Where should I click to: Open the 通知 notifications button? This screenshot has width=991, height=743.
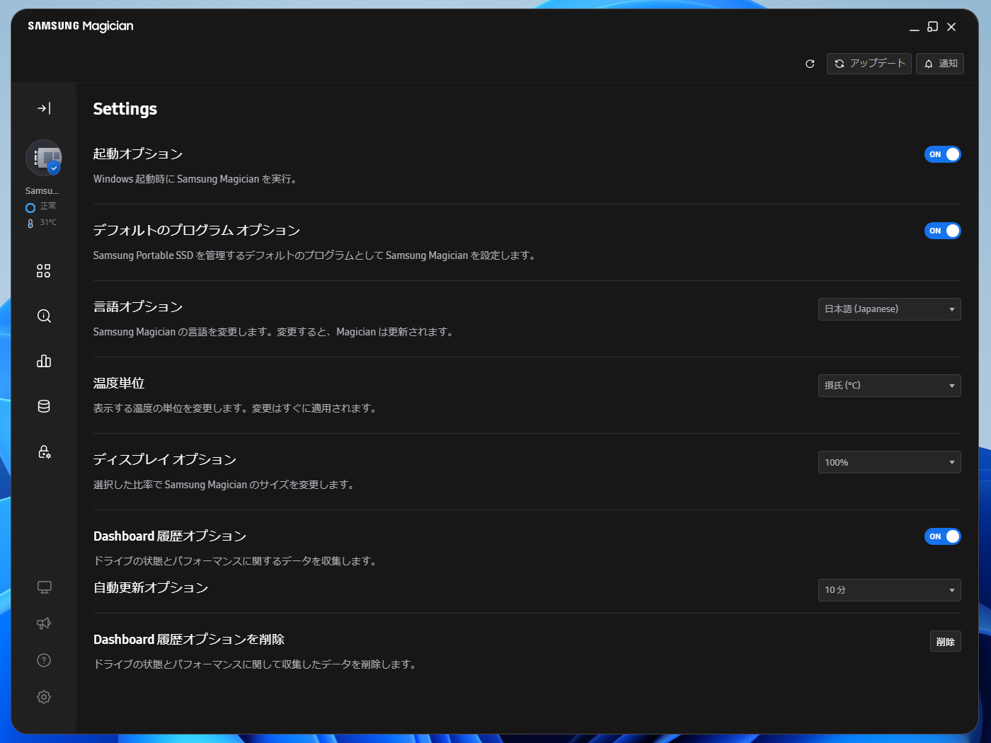point(940,64)
